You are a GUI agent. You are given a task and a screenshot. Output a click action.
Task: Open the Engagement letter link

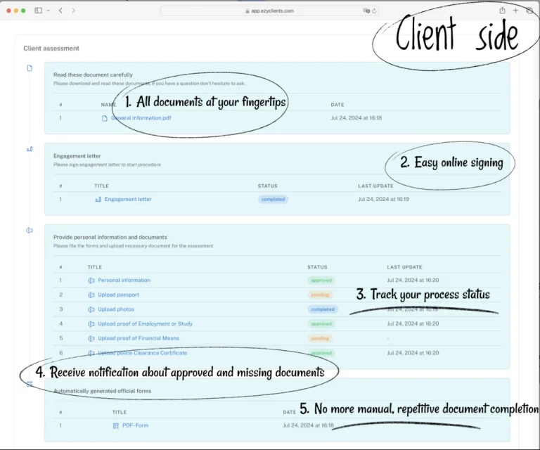click(128, 199)
